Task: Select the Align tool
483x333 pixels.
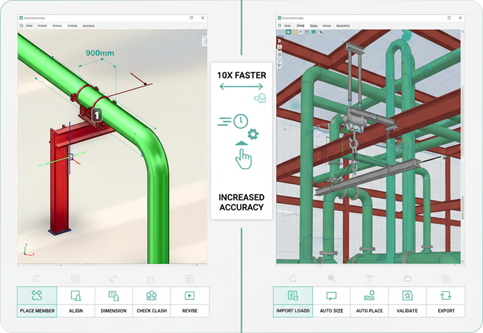Action: (76, 302)
